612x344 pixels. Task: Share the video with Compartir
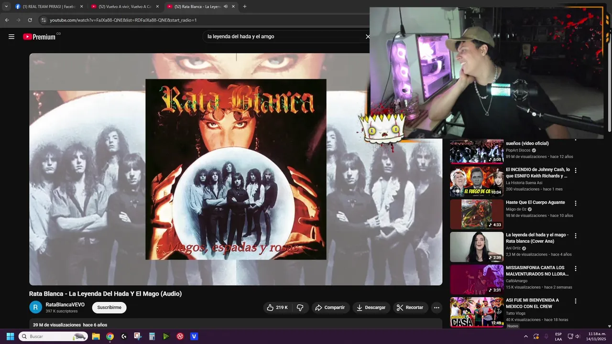pyautogui.click(x=329, y=308)
